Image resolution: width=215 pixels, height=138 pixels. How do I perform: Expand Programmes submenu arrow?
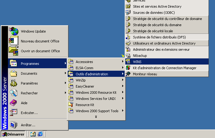(66, 63)
